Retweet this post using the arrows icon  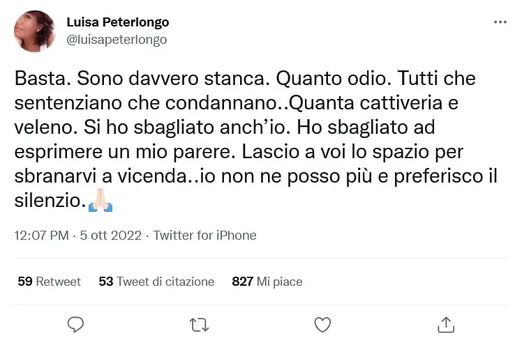(199, 324)
